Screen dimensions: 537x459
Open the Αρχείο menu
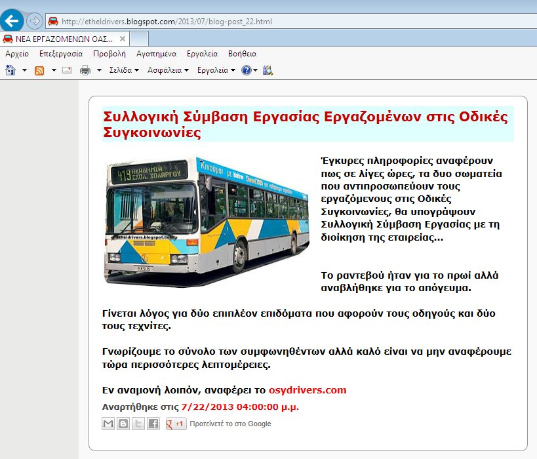[17, 54]
